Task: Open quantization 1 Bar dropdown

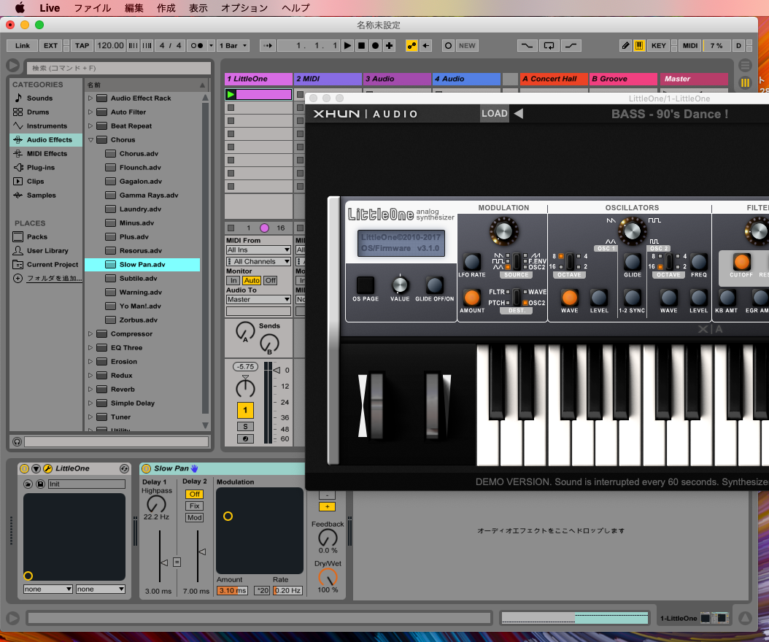Action: 233,46
